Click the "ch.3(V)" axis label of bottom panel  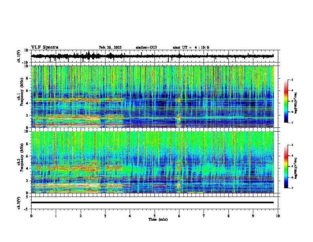(19, 203)
